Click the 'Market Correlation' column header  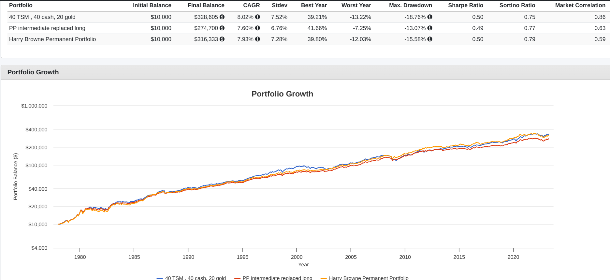(580, 5)
